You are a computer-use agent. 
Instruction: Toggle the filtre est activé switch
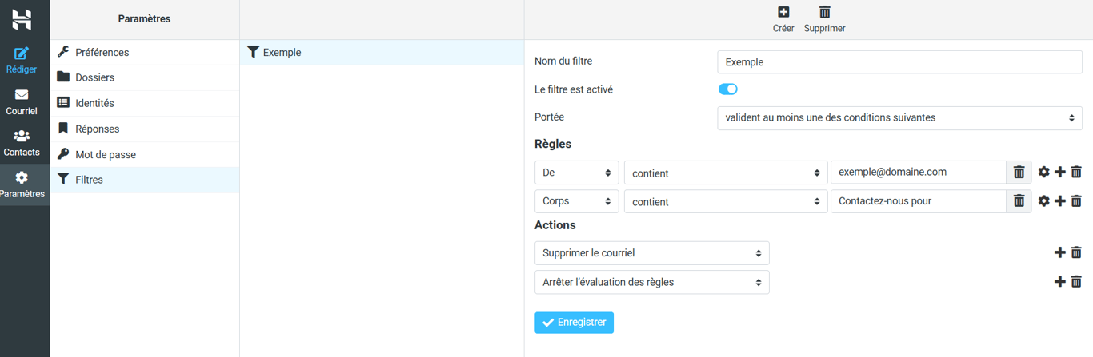(x=727, y=89)
